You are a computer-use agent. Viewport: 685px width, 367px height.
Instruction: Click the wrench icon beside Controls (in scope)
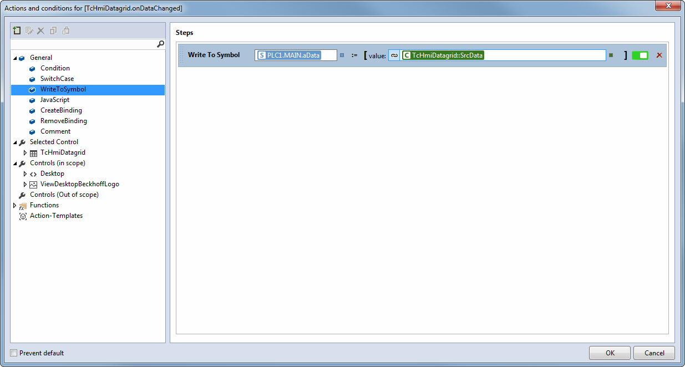[22, 163]
